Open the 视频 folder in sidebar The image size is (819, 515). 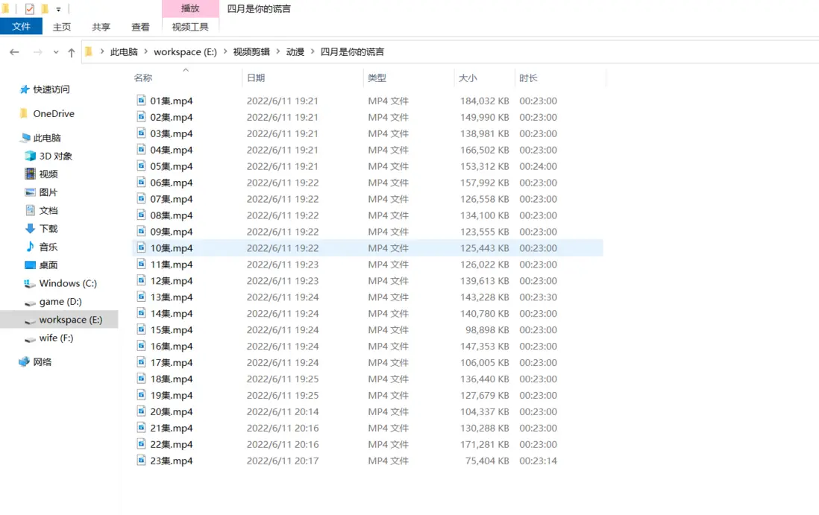pos(48,174)
